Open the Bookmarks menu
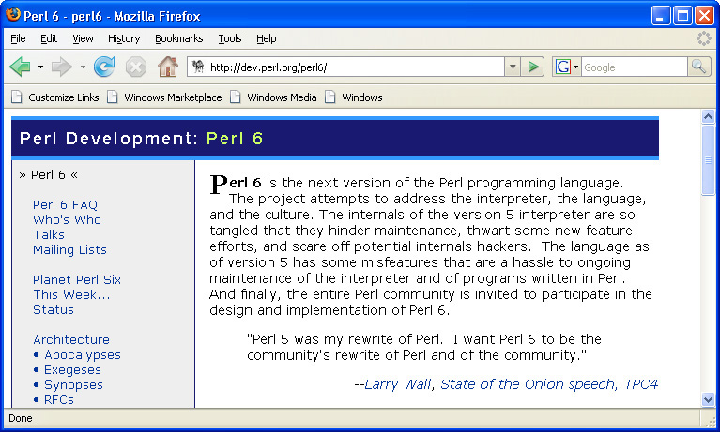Viewport: 720px width, 432px height. pyautogui.click(x=179, y=38)
